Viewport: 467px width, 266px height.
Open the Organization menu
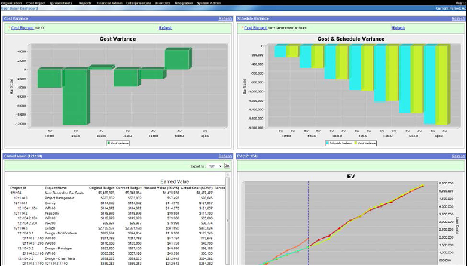tap(11, 3)
